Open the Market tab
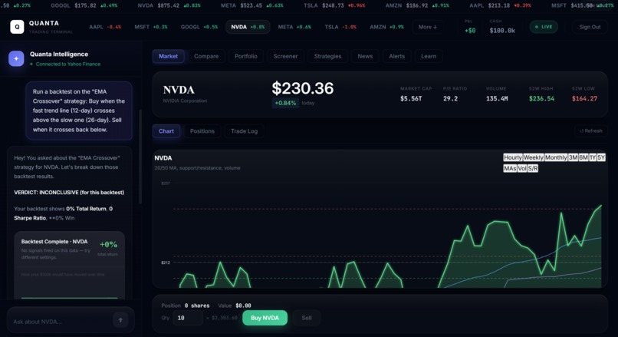 168,56
